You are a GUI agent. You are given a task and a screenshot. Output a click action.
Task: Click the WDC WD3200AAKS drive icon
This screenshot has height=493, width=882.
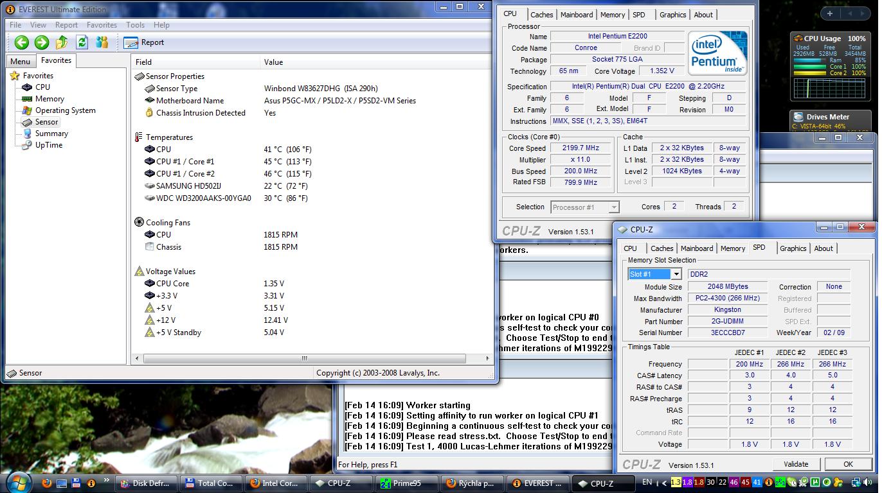click(150, 198)
